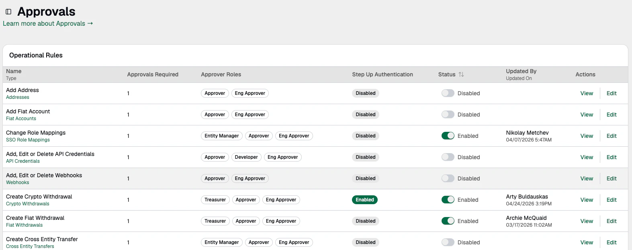632x250 pixels.
Task: Select Enabled step-up badge for Crypto Withdrawal
Action: 365,200
